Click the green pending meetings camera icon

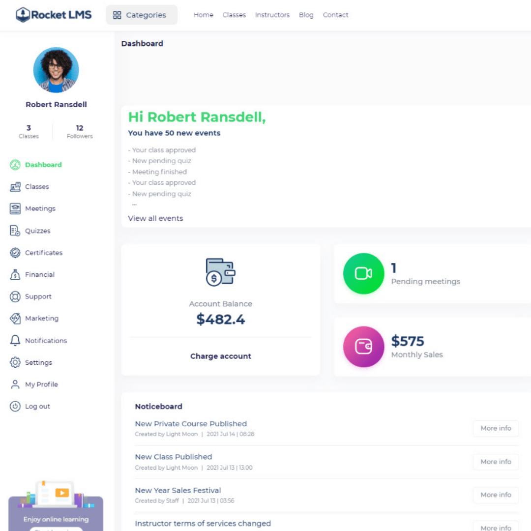pos(363,274)
